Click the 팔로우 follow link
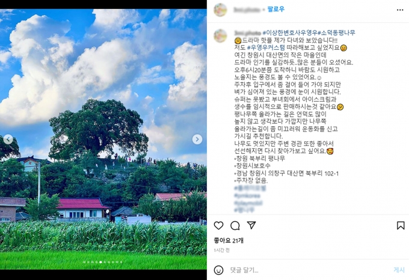The image size is (409, 280). point(276,10)
